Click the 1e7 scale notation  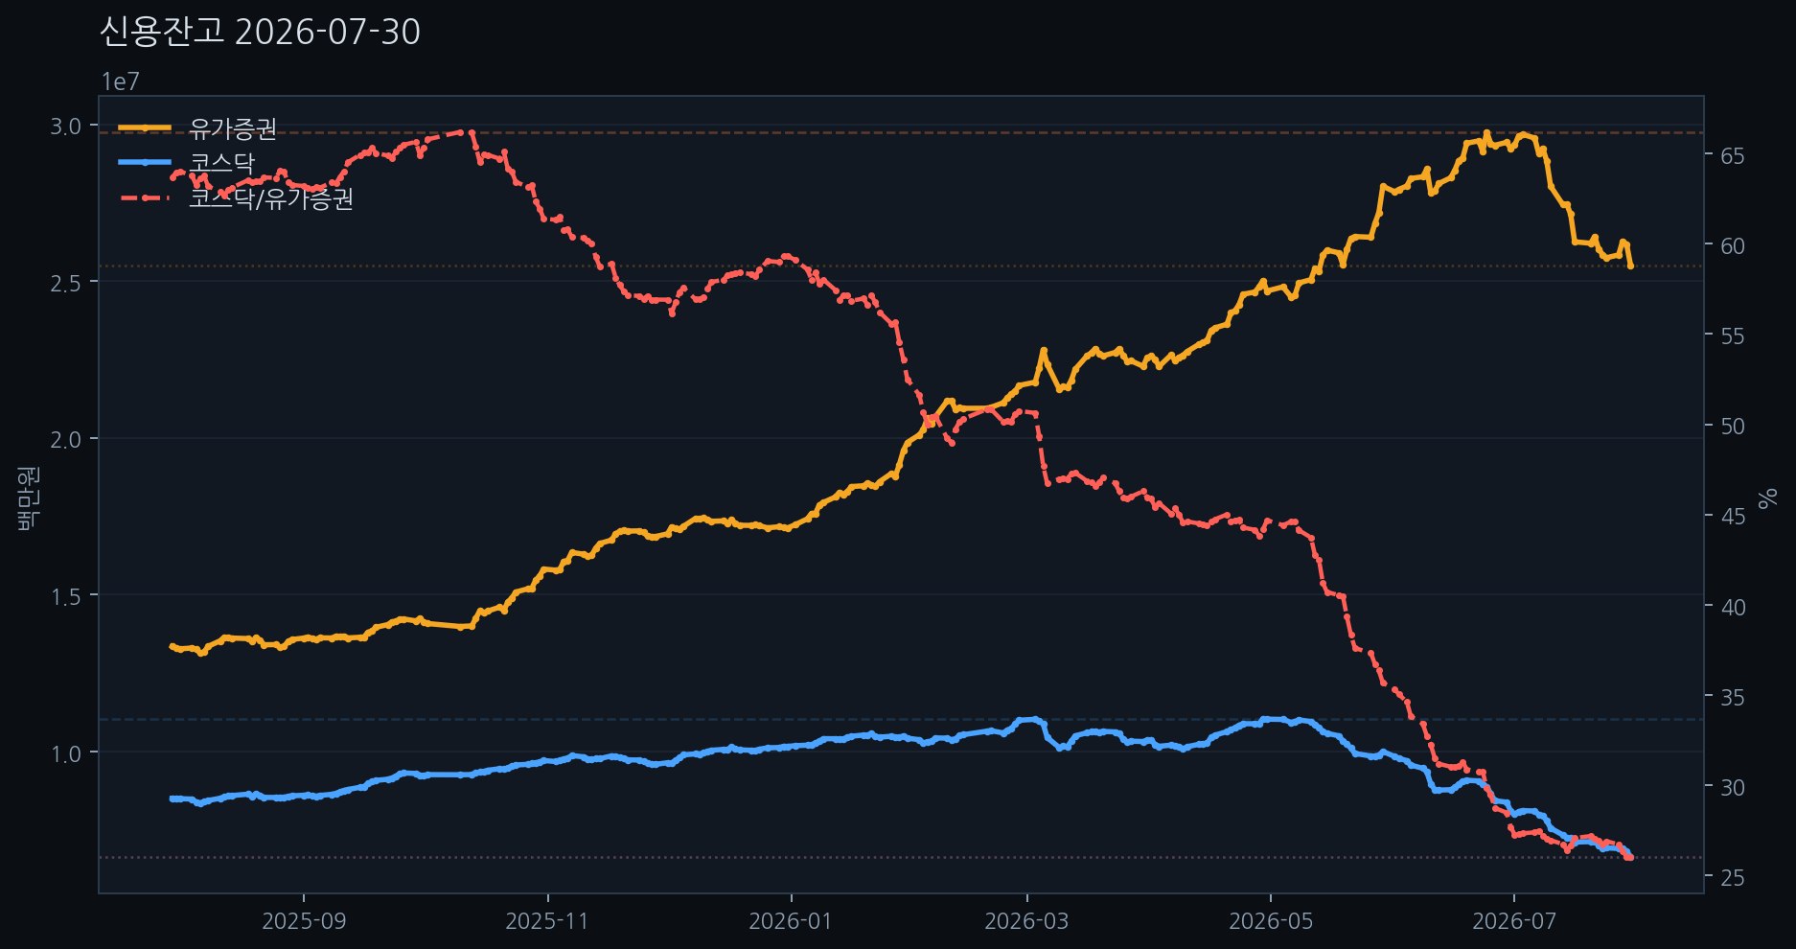coord(121,82)
